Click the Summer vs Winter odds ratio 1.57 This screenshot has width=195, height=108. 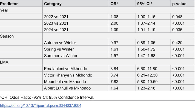(x=114, y=56)
